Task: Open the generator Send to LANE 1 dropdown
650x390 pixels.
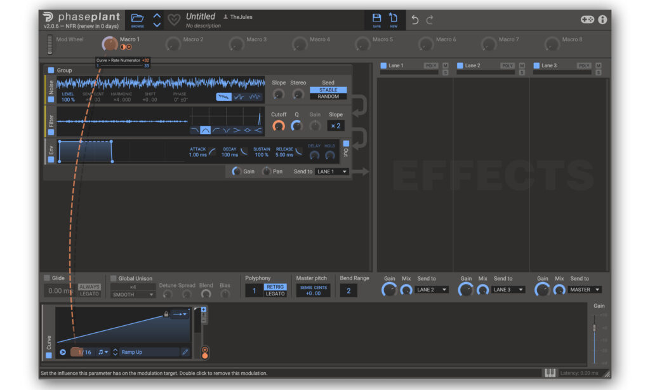Action: pyautogui.click(x=331, y=171)
